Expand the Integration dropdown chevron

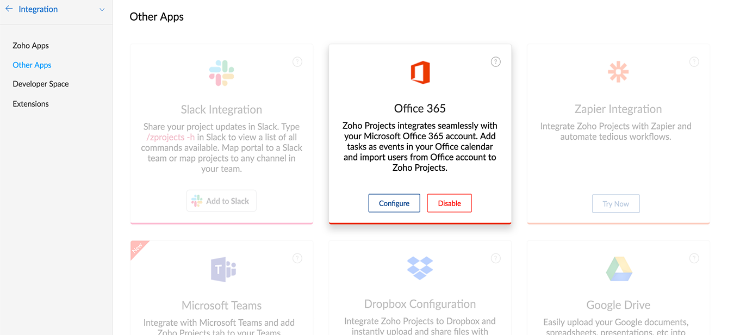click(x=102, y=10)
